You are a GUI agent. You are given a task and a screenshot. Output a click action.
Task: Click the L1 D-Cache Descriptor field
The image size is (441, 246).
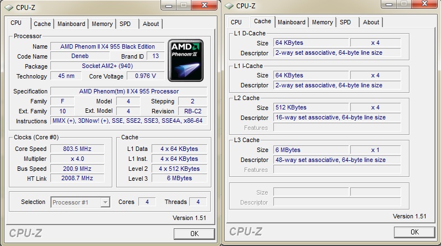click(337, 53)
